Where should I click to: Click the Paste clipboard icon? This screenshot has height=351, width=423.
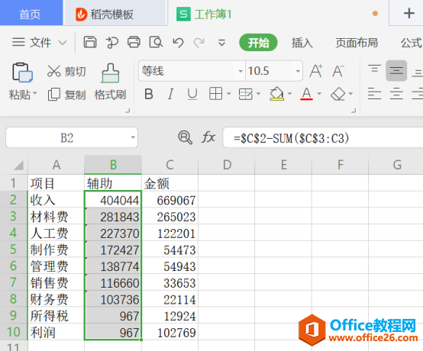pos(22,72)
